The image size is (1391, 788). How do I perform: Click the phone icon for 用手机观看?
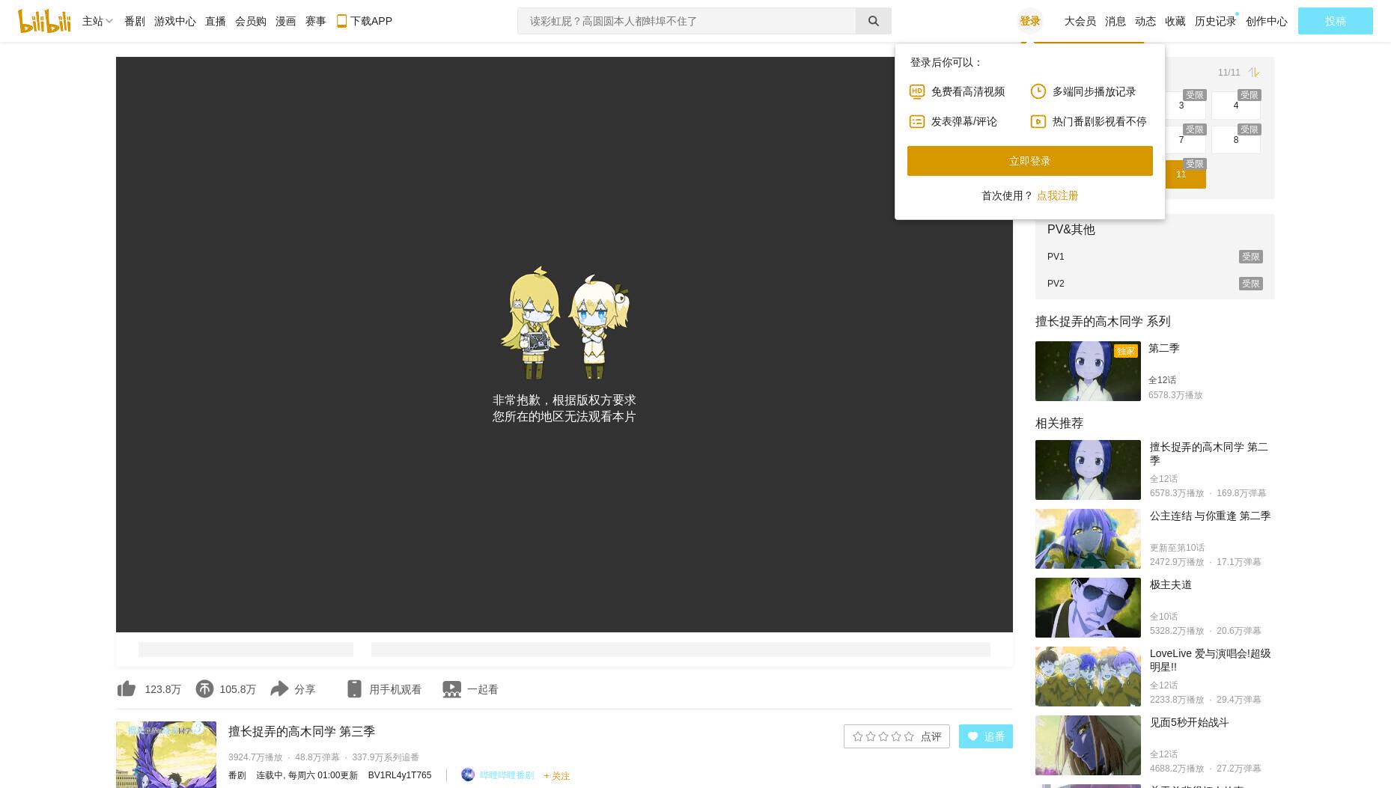[x=355, y=688]
